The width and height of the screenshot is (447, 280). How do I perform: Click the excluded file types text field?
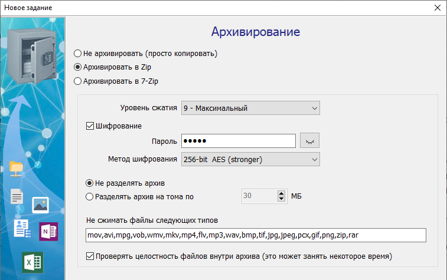tap(255, 235)
